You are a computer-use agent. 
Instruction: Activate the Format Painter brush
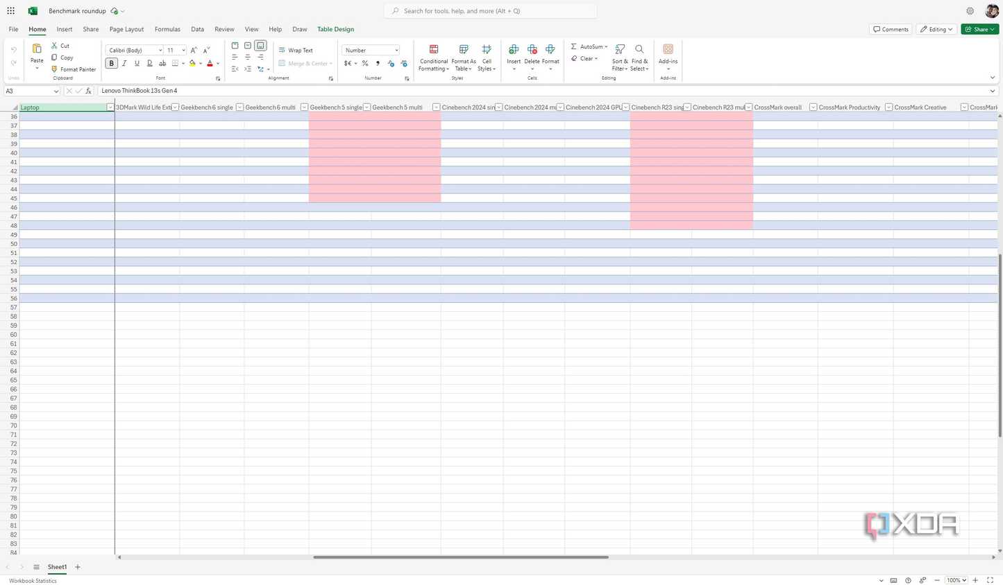54,69
